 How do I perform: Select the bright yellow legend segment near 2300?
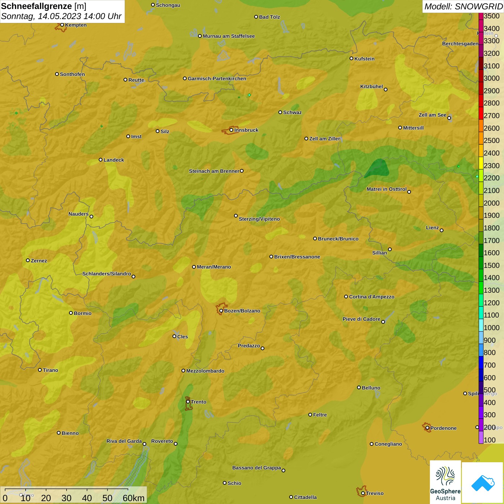481,163
